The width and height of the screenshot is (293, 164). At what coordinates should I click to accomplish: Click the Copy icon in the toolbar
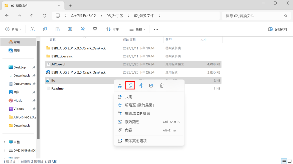[x=45, y=29]
